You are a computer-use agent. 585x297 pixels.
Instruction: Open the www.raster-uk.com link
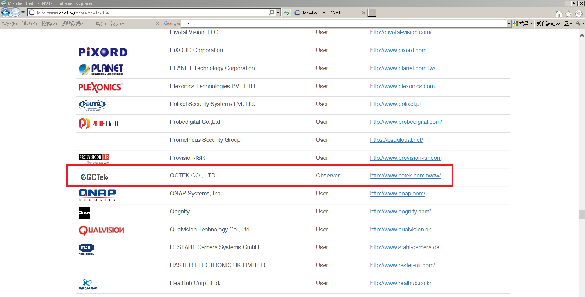pyautogui.click(x=402, y=265)
